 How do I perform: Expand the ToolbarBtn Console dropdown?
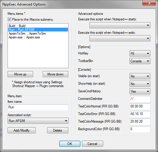(x=140, y=61)
